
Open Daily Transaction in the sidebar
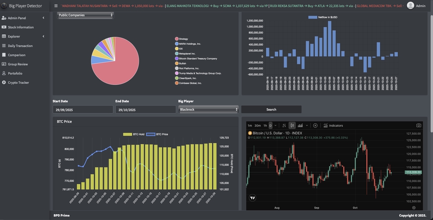coord(20,46)
